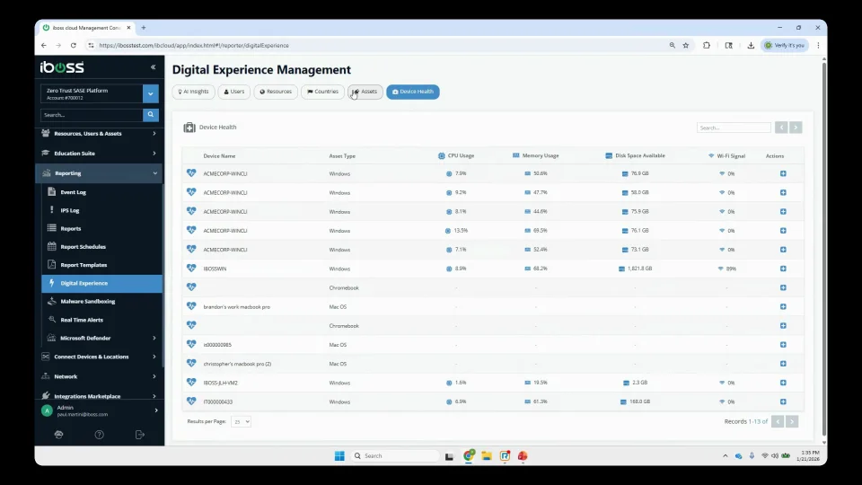Click heart icon for id000000985 row
This screenshot has height=485, width=862.
point(191,344)
